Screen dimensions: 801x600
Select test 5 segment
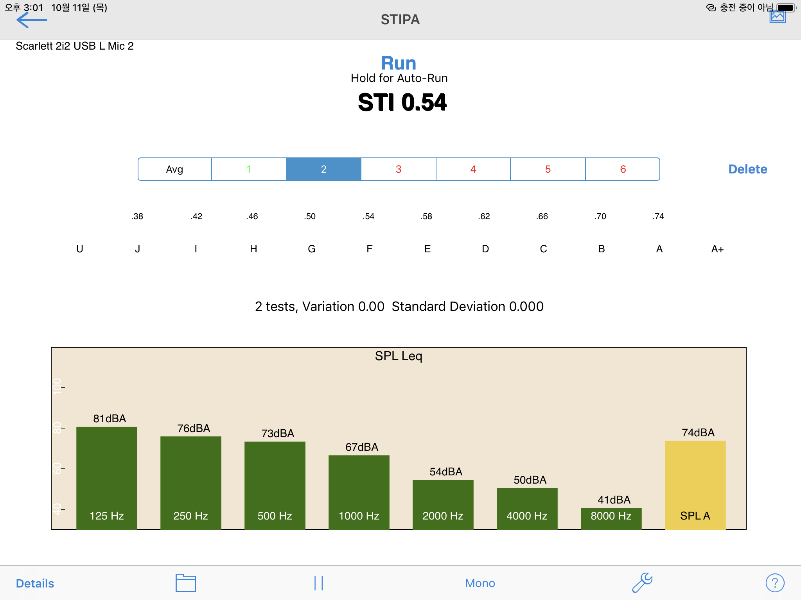[548, 169]
